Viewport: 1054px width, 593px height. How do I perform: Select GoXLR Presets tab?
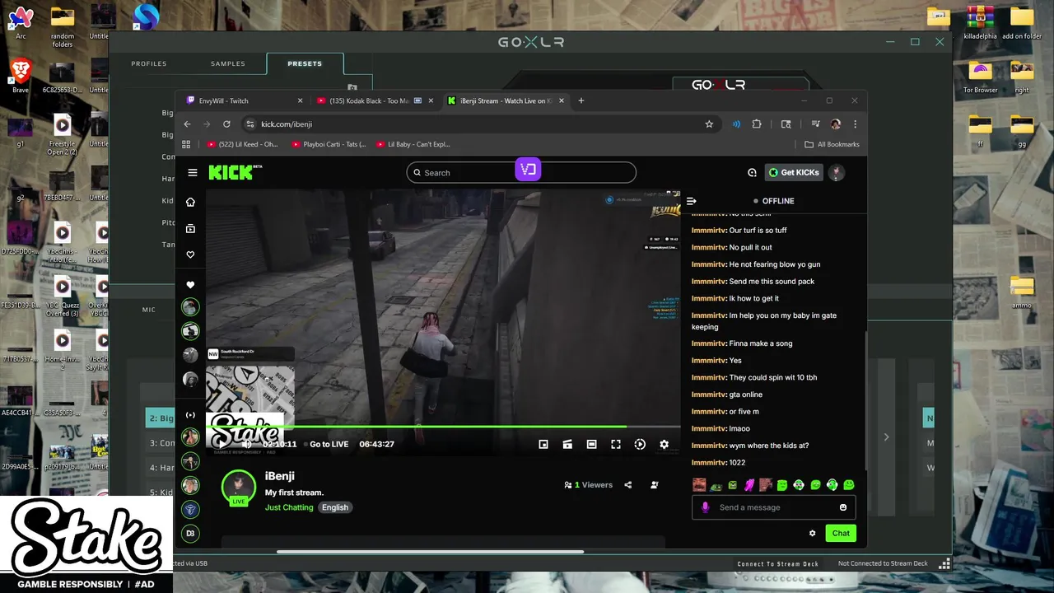[x=305, y=63]
